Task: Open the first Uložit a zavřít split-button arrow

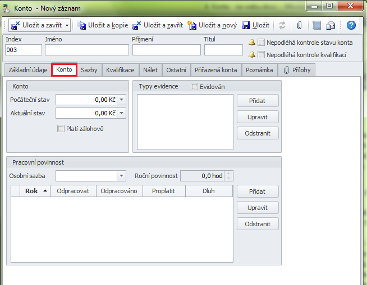Action: coord(67,25)
